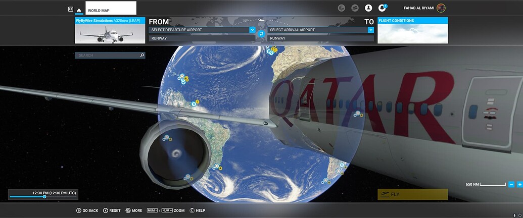The width and height of the screenshot is (523, 218).
Task: Select the marker pair below southern Africa
Action: point(326,181)
